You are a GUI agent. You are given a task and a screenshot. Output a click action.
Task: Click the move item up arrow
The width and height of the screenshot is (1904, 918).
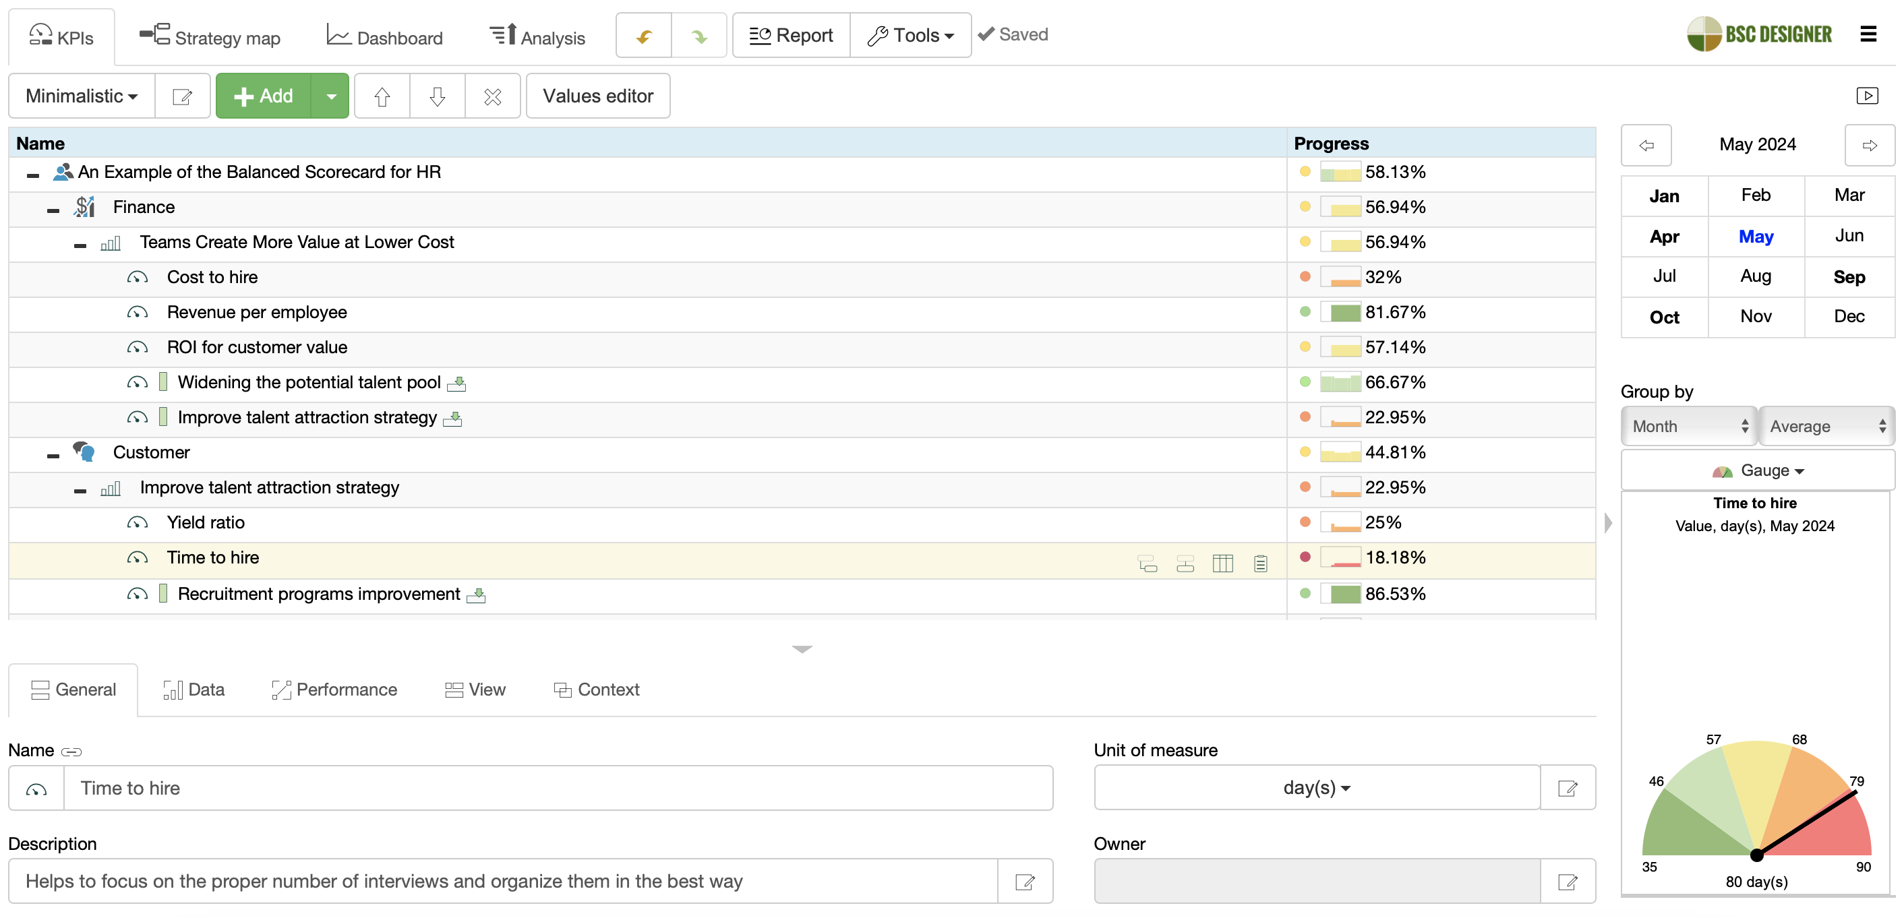click(382, 96)
